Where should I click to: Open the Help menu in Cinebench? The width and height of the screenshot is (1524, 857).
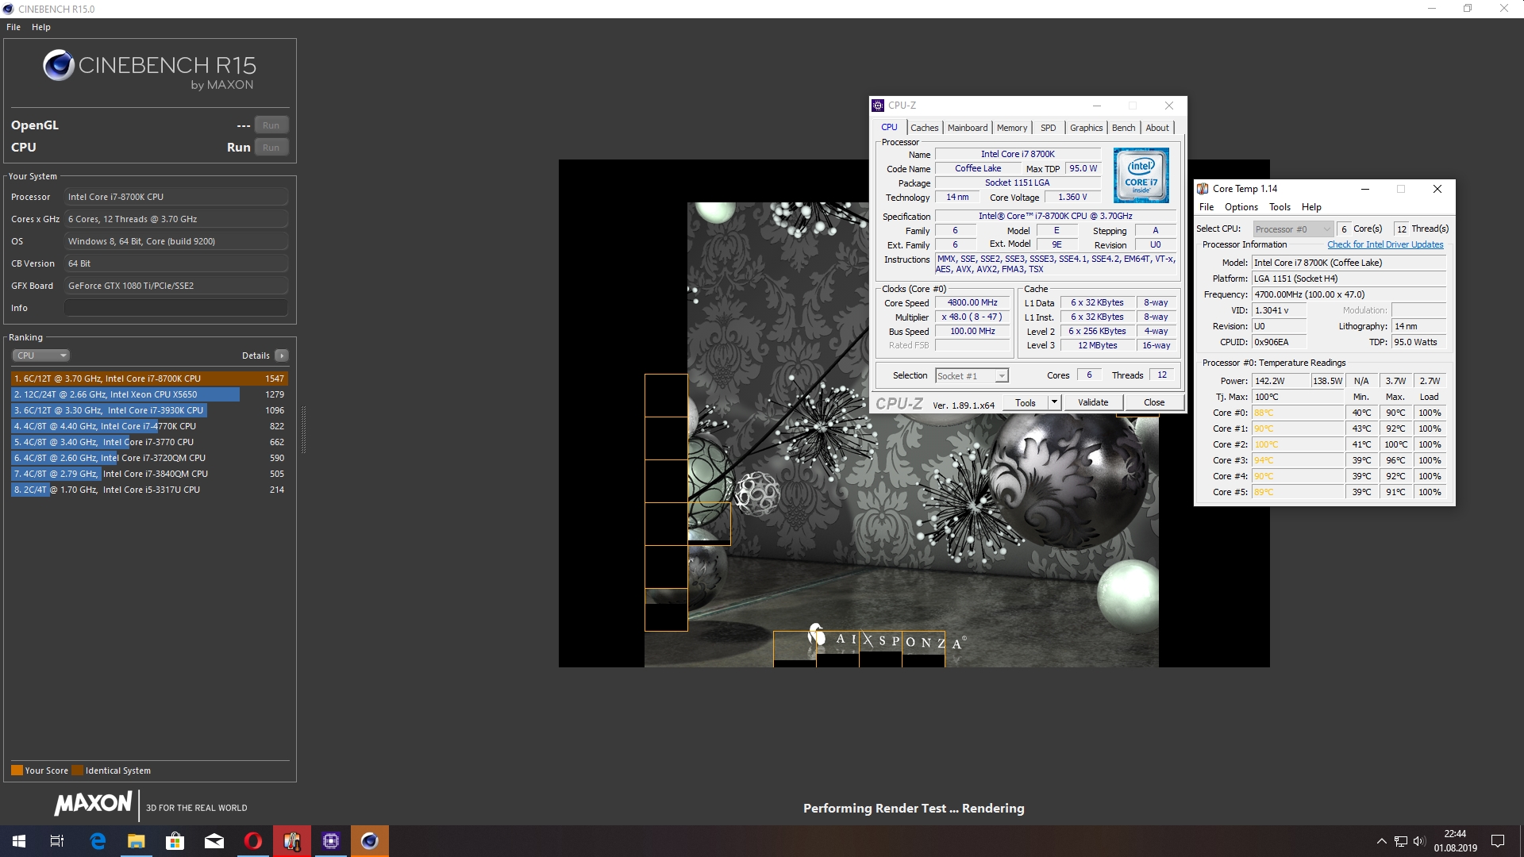[41, 27]
